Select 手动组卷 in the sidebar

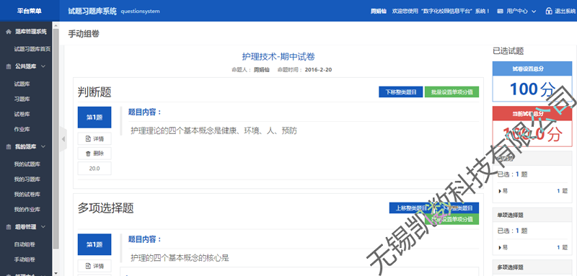[x=25, y=259]
